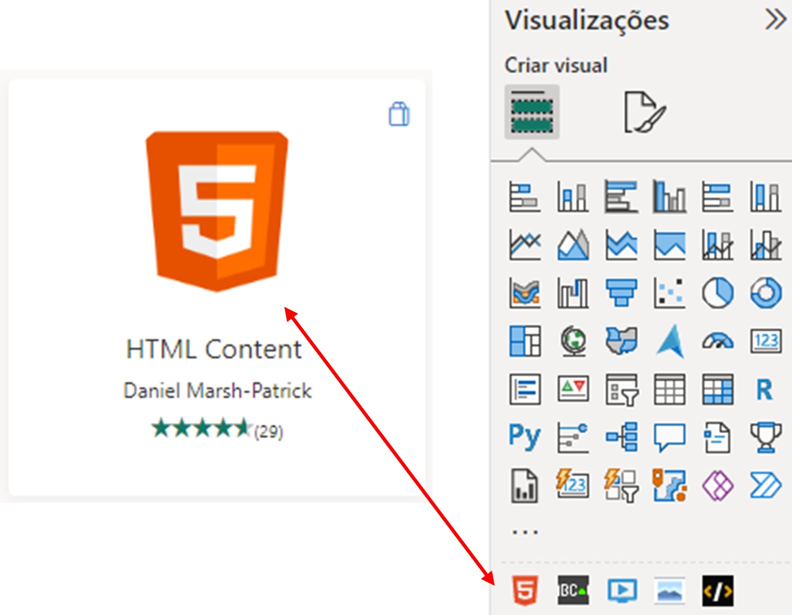This screenshot has width=792, height=615.
Task: Select the HTML5 Content custom visual
Action: pyautogui.click(x=524, y=590)
